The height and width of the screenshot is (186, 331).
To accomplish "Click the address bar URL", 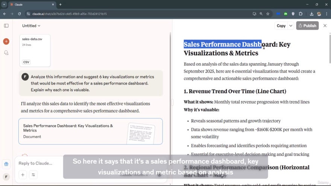I will pyautogui.click(x=70, y=14).
